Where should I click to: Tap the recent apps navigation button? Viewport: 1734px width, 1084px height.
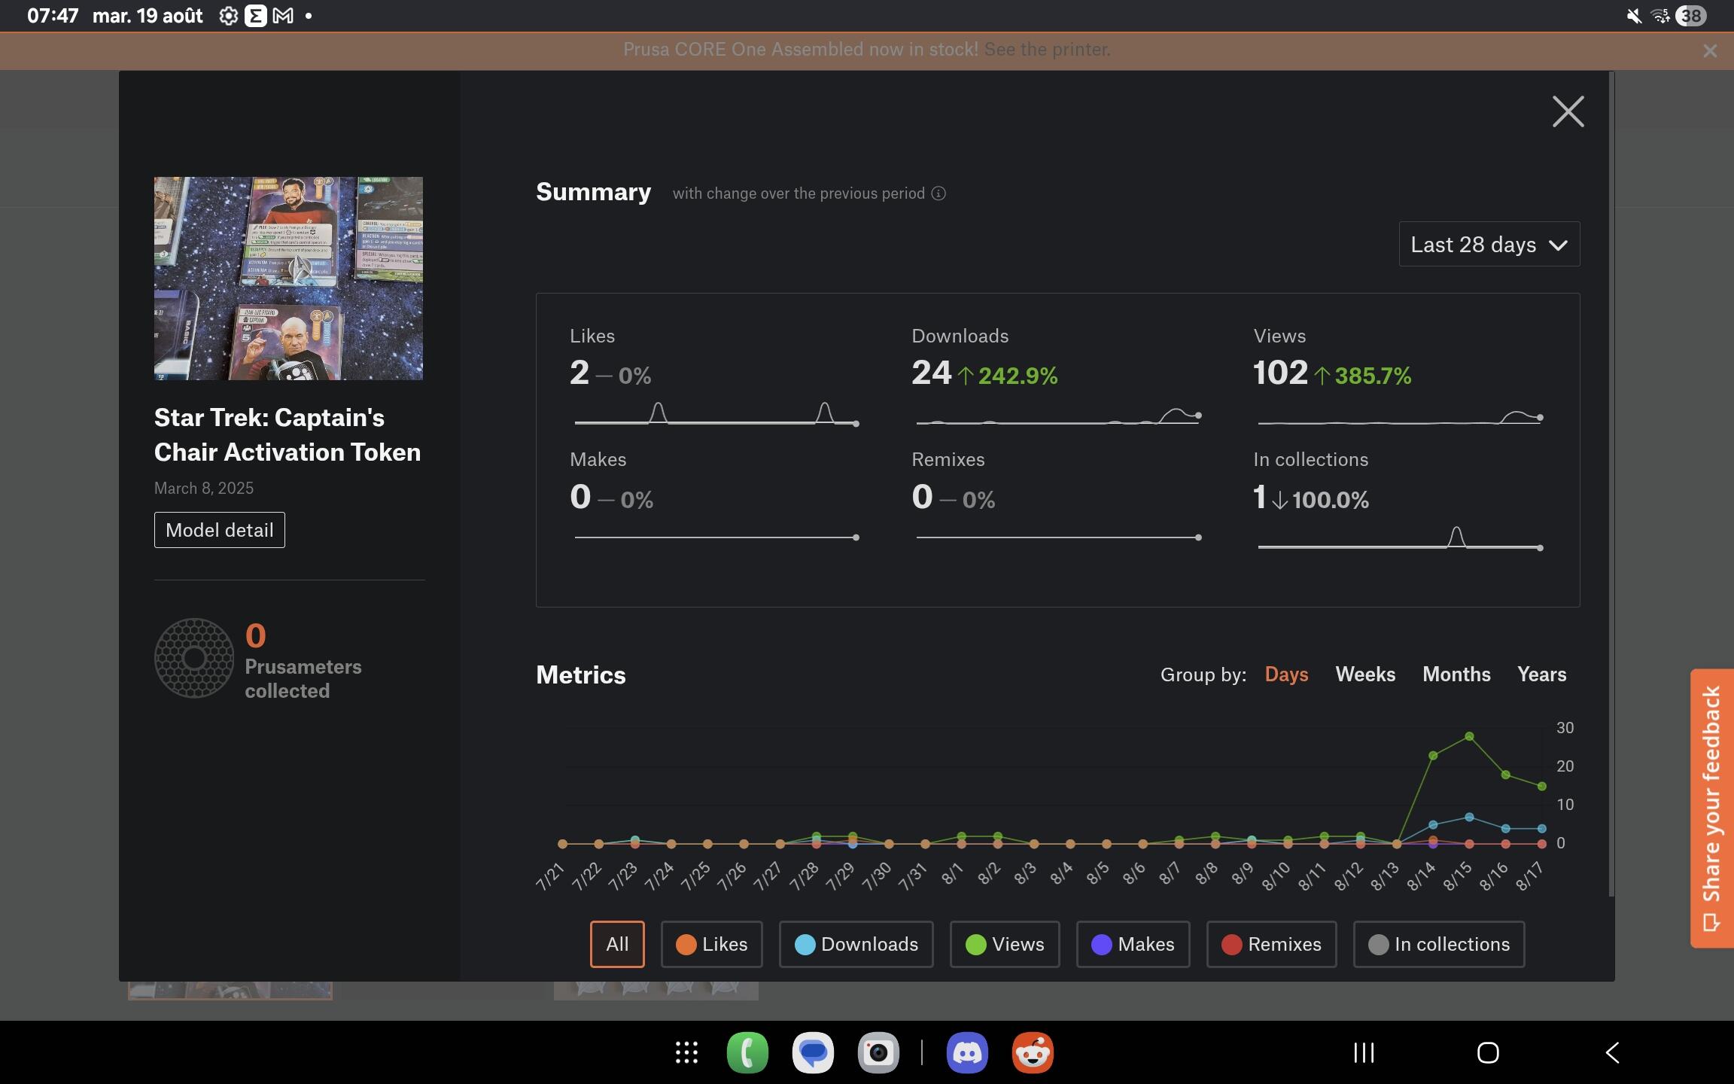1364,1052
